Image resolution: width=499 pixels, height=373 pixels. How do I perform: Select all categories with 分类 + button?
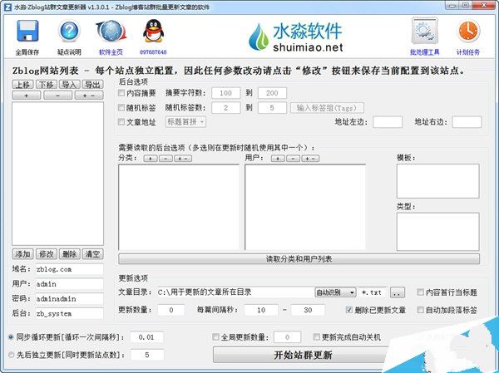click(x=151, y=158)
